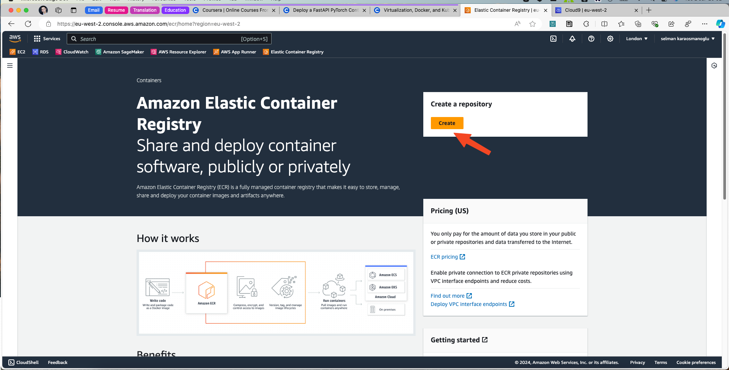Screen dimensions: 729x370
Task: Open AWS Resource Explorer shortcut
Action: (x=179, y=52)
